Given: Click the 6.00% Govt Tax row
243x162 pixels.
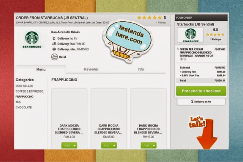Looking at the screenshot, I should point(202,75).
